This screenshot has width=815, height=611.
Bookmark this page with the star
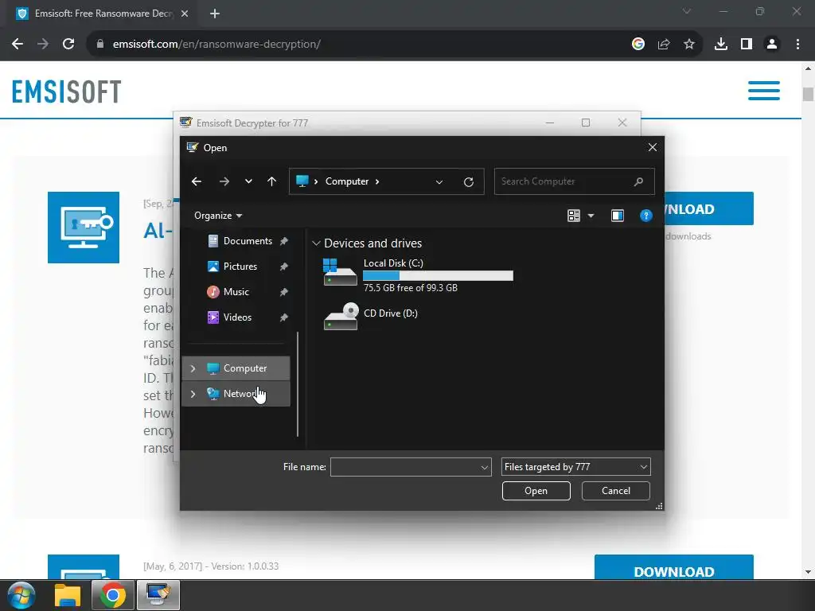[x=689, y=45]
